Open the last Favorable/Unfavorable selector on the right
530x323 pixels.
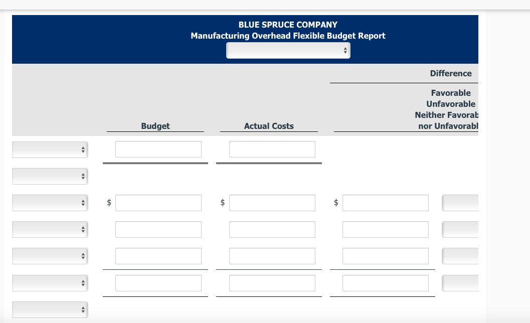tap(460, 282)
